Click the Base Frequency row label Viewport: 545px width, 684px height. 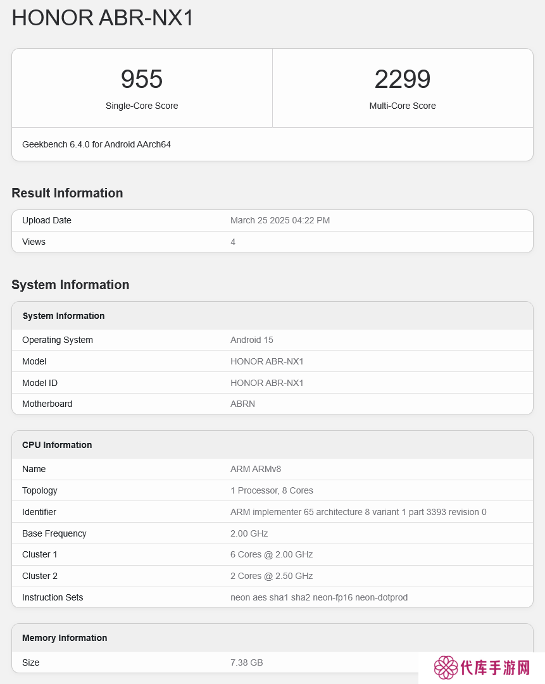coord(54,533)
